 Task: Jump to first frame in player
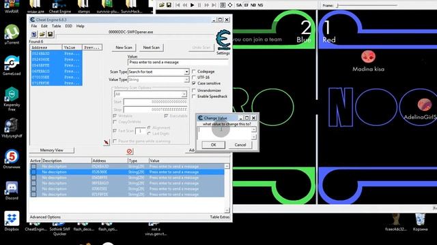(x=178, y=5)
